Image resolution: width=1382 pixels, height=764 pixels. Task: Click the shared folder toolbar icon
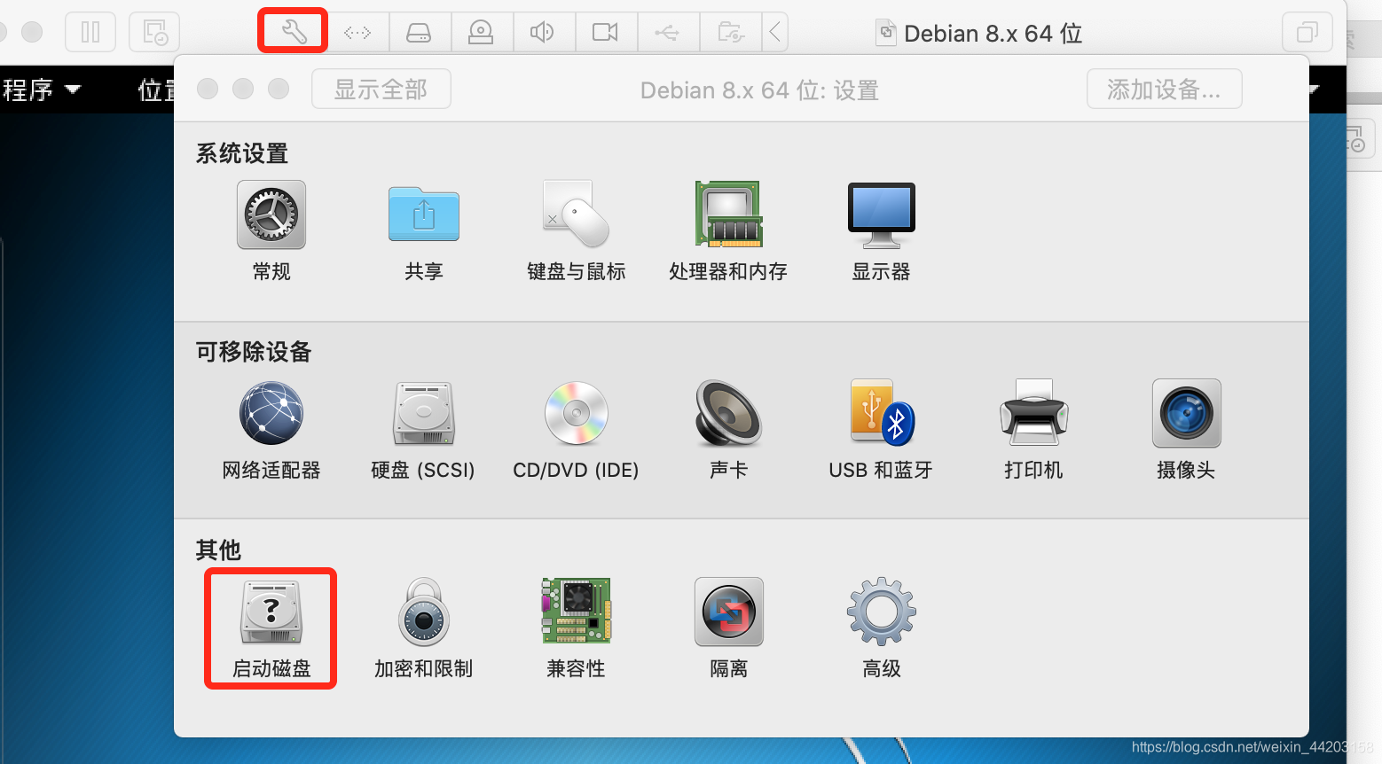coord(731,33)
